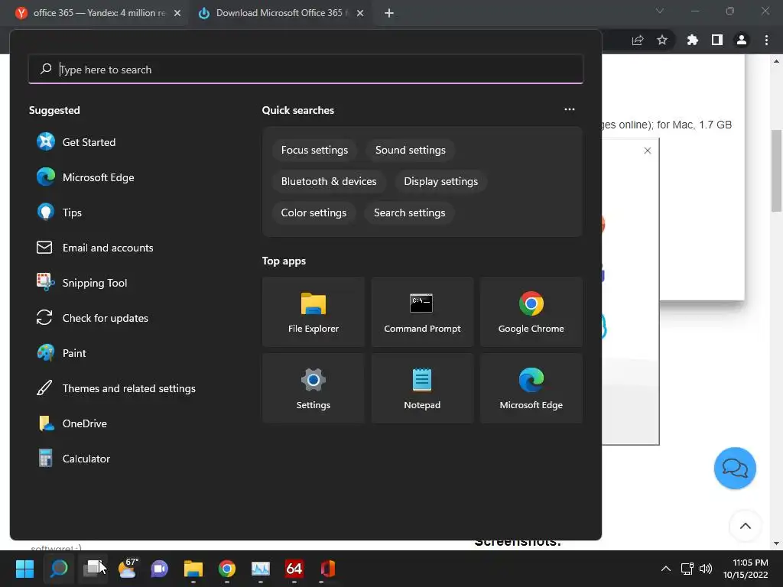Open the blue chat bubble button
Viewport: 783px width, 587px height.
(735, 469)
